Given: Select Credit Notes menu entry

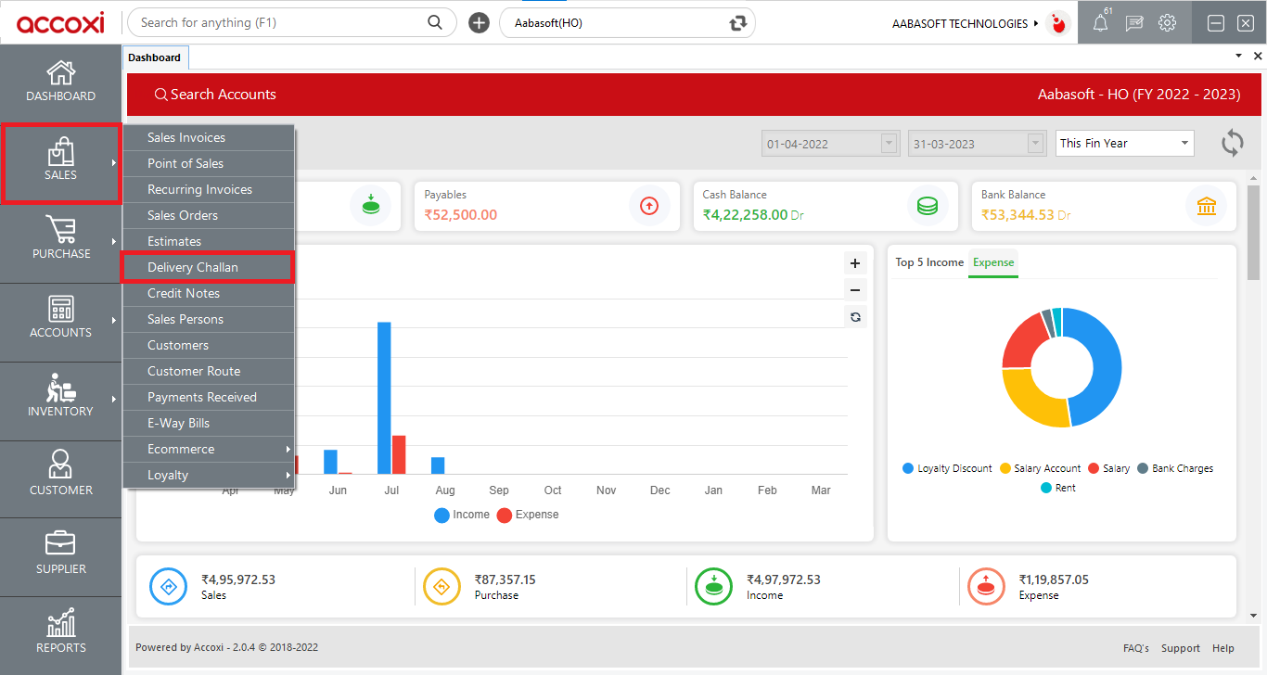Looking at the screenshot, I should tap(209, 293).
